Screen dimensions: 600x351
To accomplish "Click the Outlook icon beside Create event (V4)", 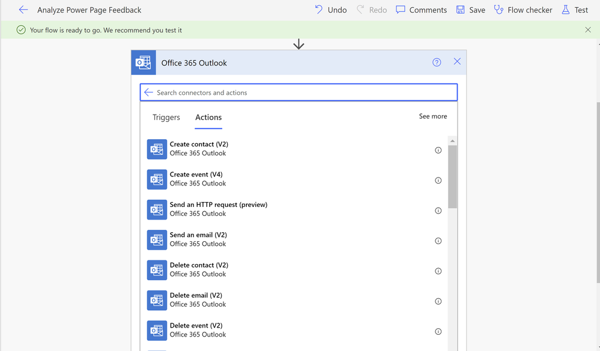I will click(157, 179).
